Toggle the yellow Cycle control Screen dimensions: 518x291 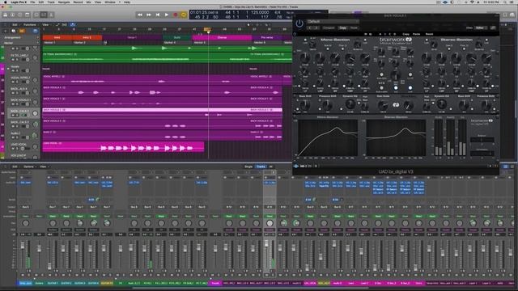tap(184, 15)
